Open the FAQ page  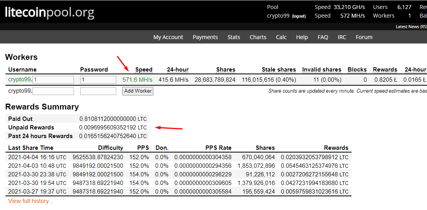click(323, 37)
